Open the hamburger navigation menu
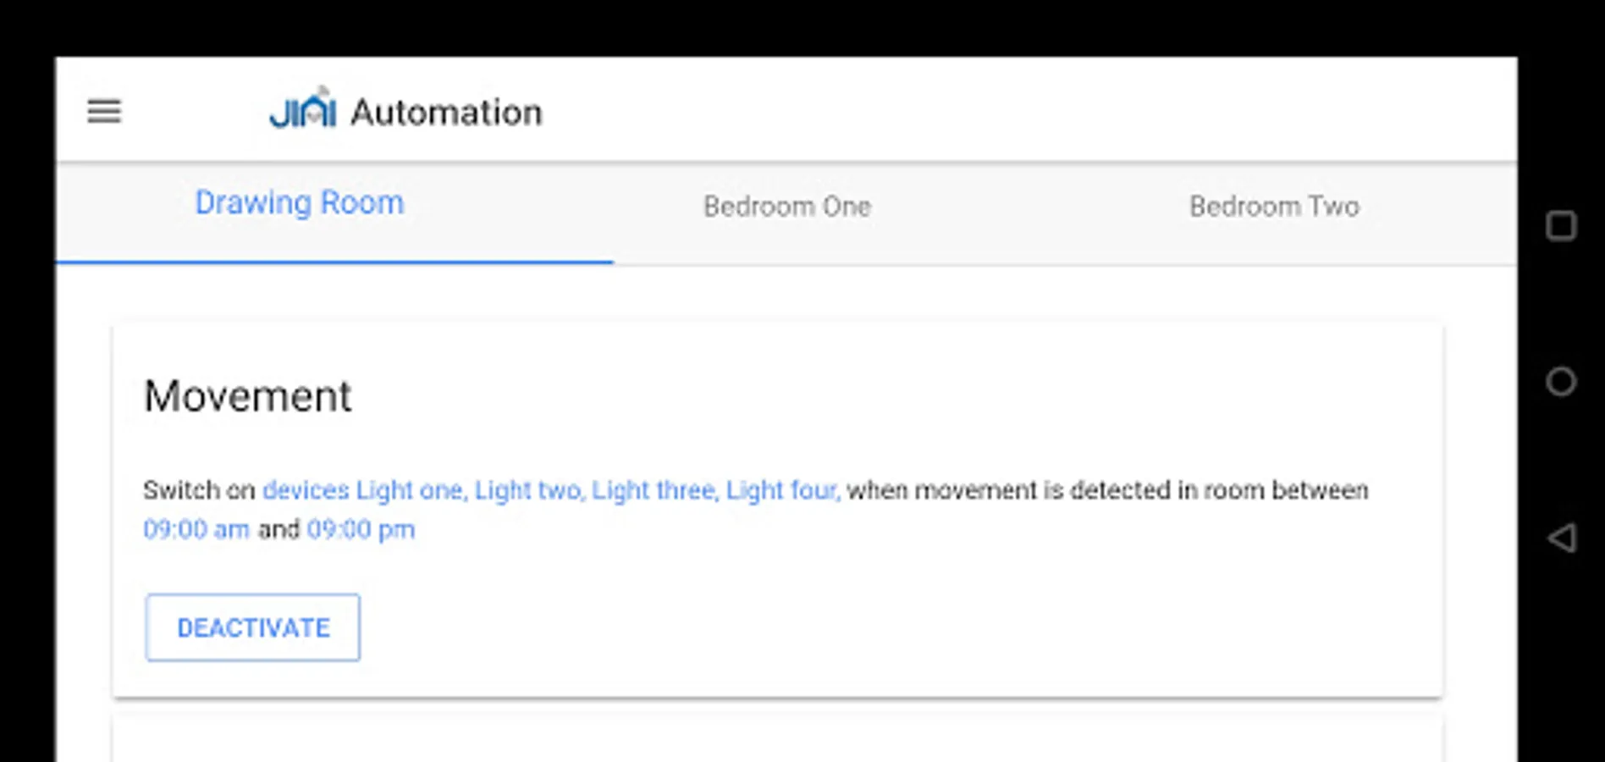Viewport: 1605px width, 762px height. [x=104, y=111]
